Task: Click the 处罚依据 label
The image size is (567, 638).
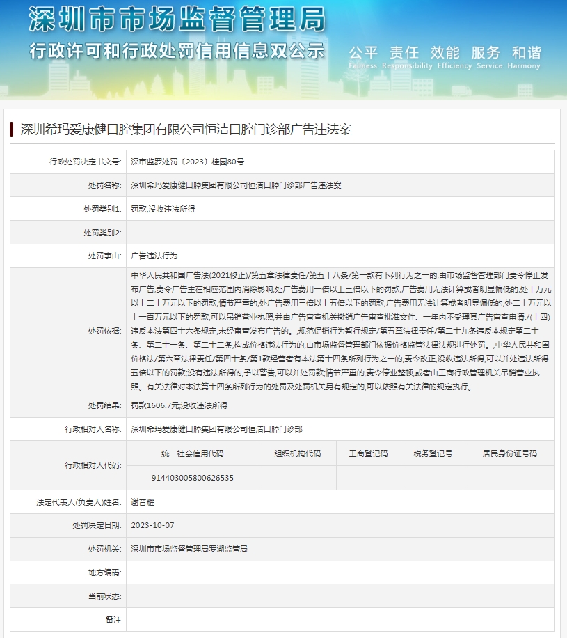Action: 104,331
